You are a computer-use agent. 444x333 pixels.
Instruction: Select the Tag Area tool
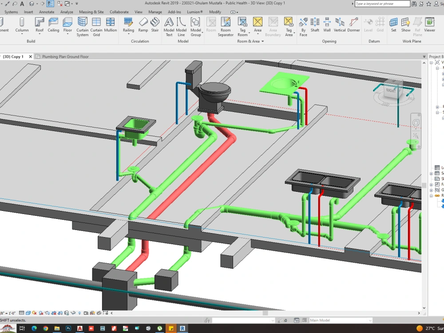click(x=289, y=27)
